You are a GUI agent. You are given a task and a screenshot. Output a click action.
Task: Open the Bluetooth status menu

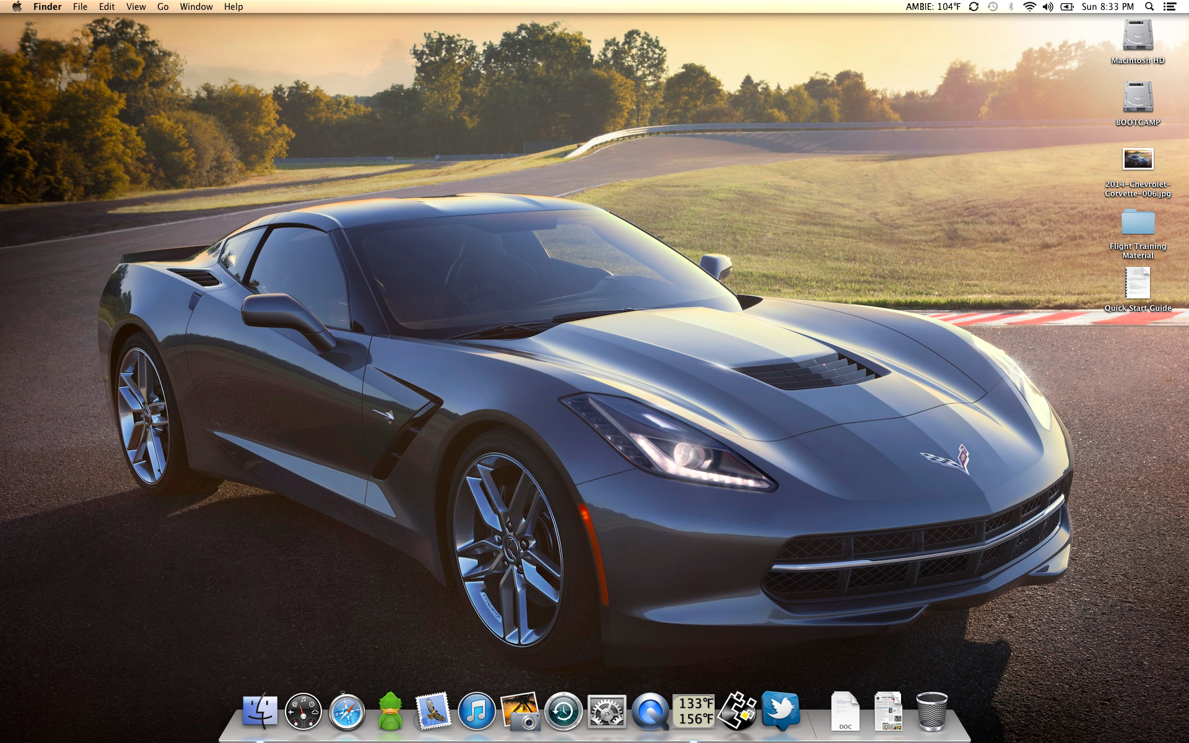tap(1011, 7)
